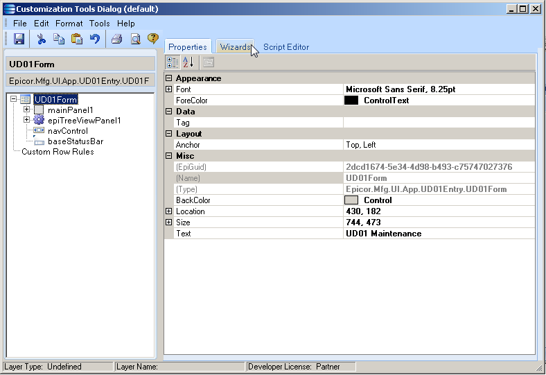Click the Save toolbar icon
Screen dimensions: 546x375
point(19,39)
